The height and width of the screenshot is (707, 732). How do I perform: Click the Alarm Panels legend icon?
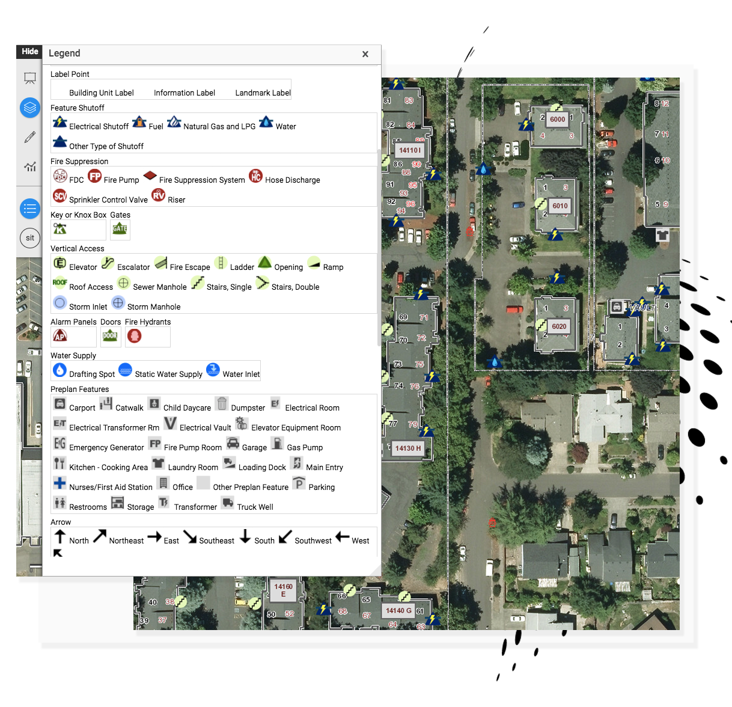pyautogui.click(x=60, y=336)
